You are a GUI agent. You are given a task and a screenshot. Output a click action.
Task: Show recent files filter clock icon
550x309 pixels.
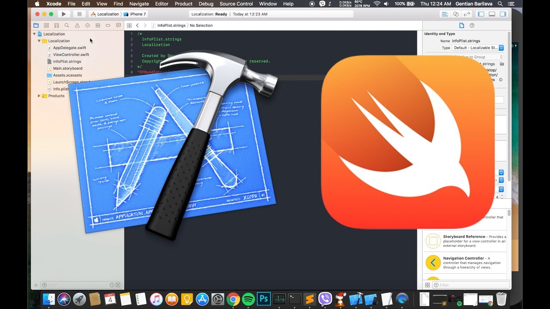(x=112, y=285)
